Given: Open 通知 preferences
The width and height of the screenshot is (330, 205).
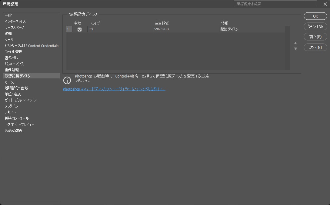Looking at the screenshot, I should pyautogui.click(x=32, y=33).
